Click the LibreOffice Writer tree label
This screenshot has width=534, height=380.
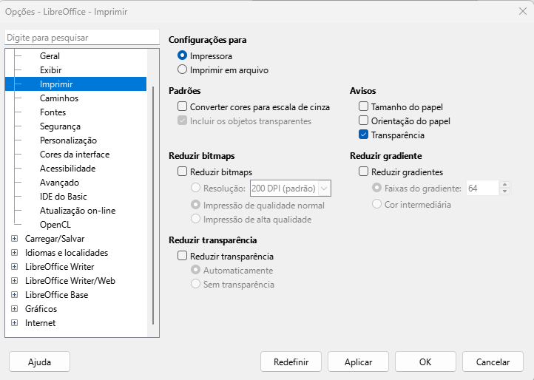point(60,267)
